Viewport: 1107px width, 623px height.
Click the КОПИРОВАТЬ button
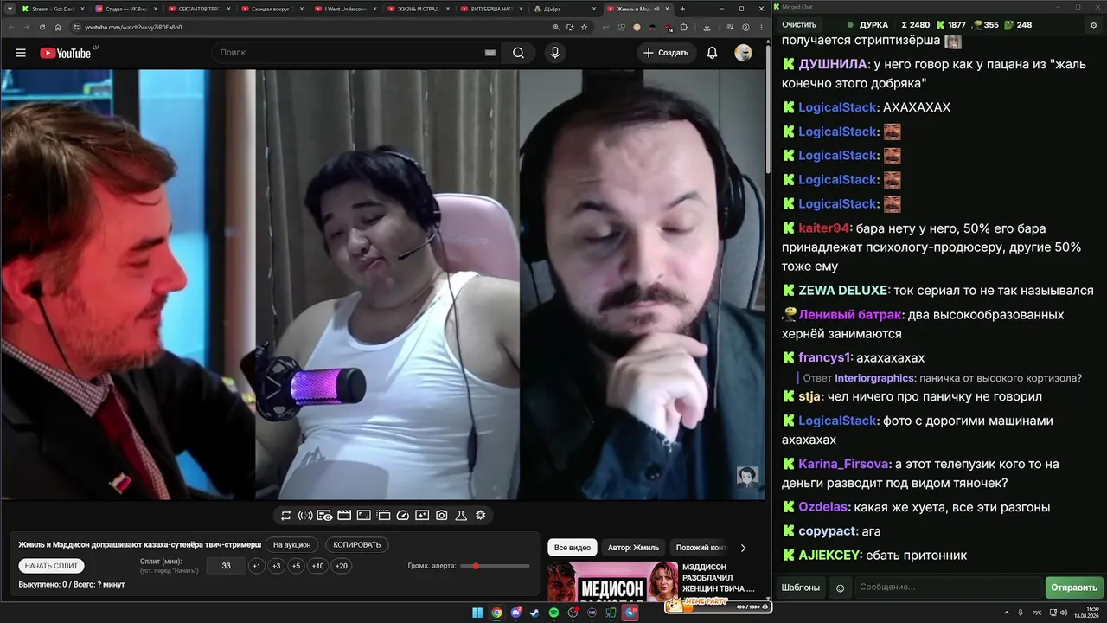tap(357, 545)
